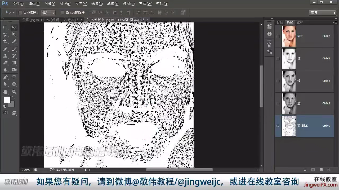Swap foreground and background colors
Viewport: 339px width, 190px height.
pos(14,98)
